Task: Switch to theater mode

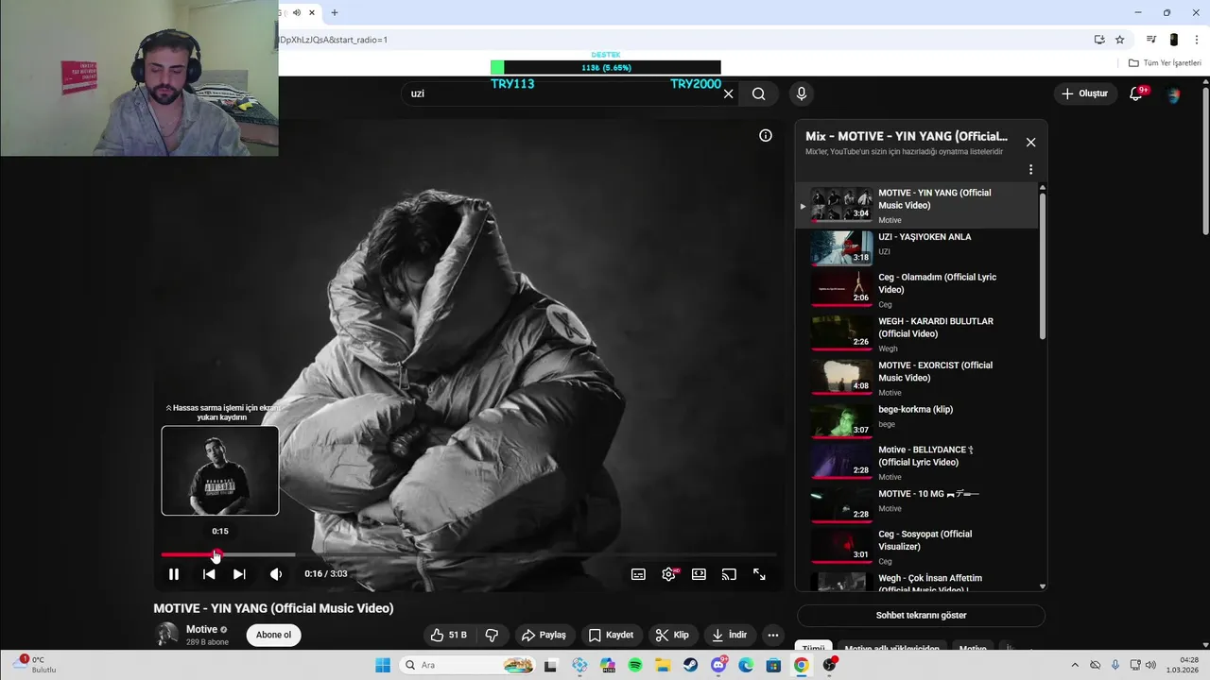Action: 699,574
